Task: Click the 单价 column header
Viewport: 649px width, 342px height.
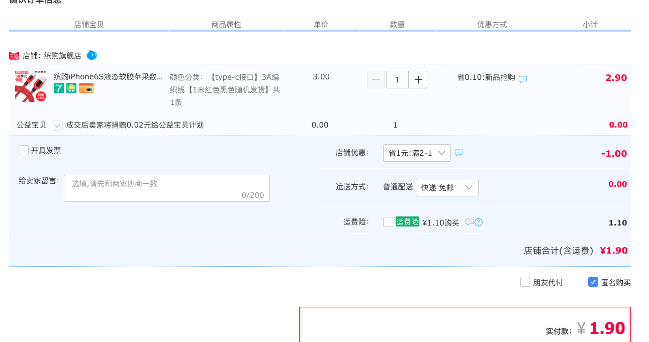Action: click(x=321, y=25)
